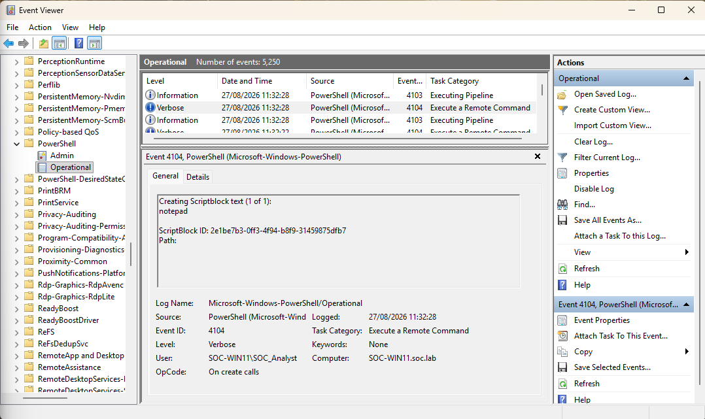Click the Refresh icon below View action
The image size is (705, 419).
(562, 269)
